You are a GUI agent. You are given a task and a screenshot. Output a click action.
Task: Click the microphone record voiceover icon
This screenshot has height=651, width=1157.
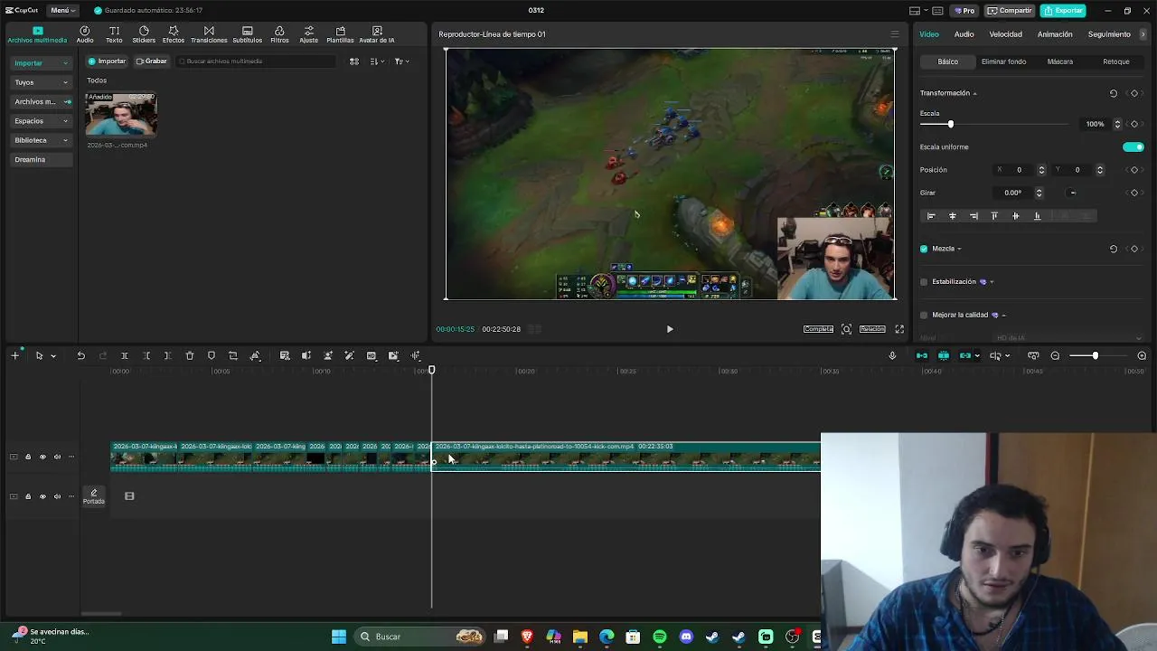click(x=892, y=355)
